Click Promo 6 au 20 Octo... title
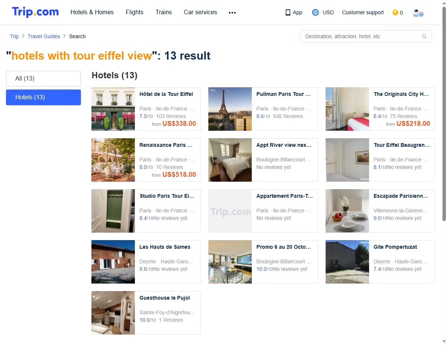Image resolution: width=447 pixels, height=345 pixels. coord(284,247)
